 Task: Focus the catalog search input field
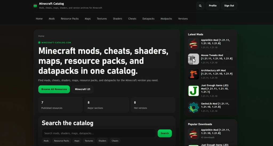[x=99, y=133]
